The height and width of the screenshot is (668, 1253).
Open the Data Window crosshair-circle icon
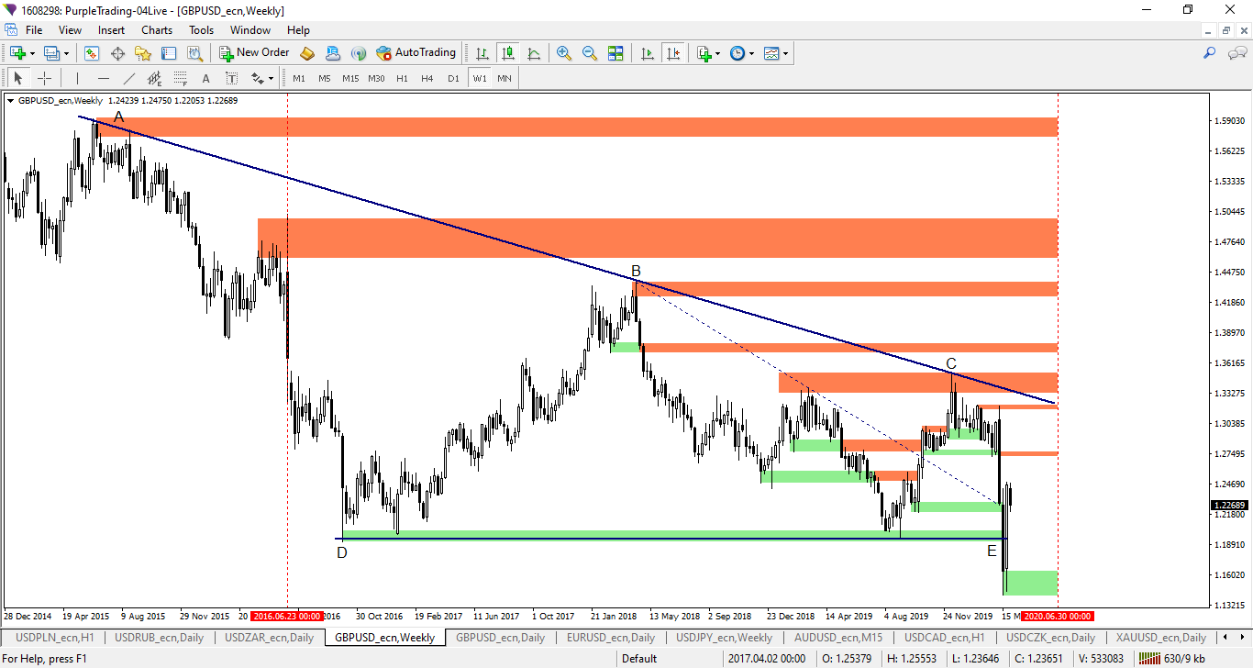[117, 53]
